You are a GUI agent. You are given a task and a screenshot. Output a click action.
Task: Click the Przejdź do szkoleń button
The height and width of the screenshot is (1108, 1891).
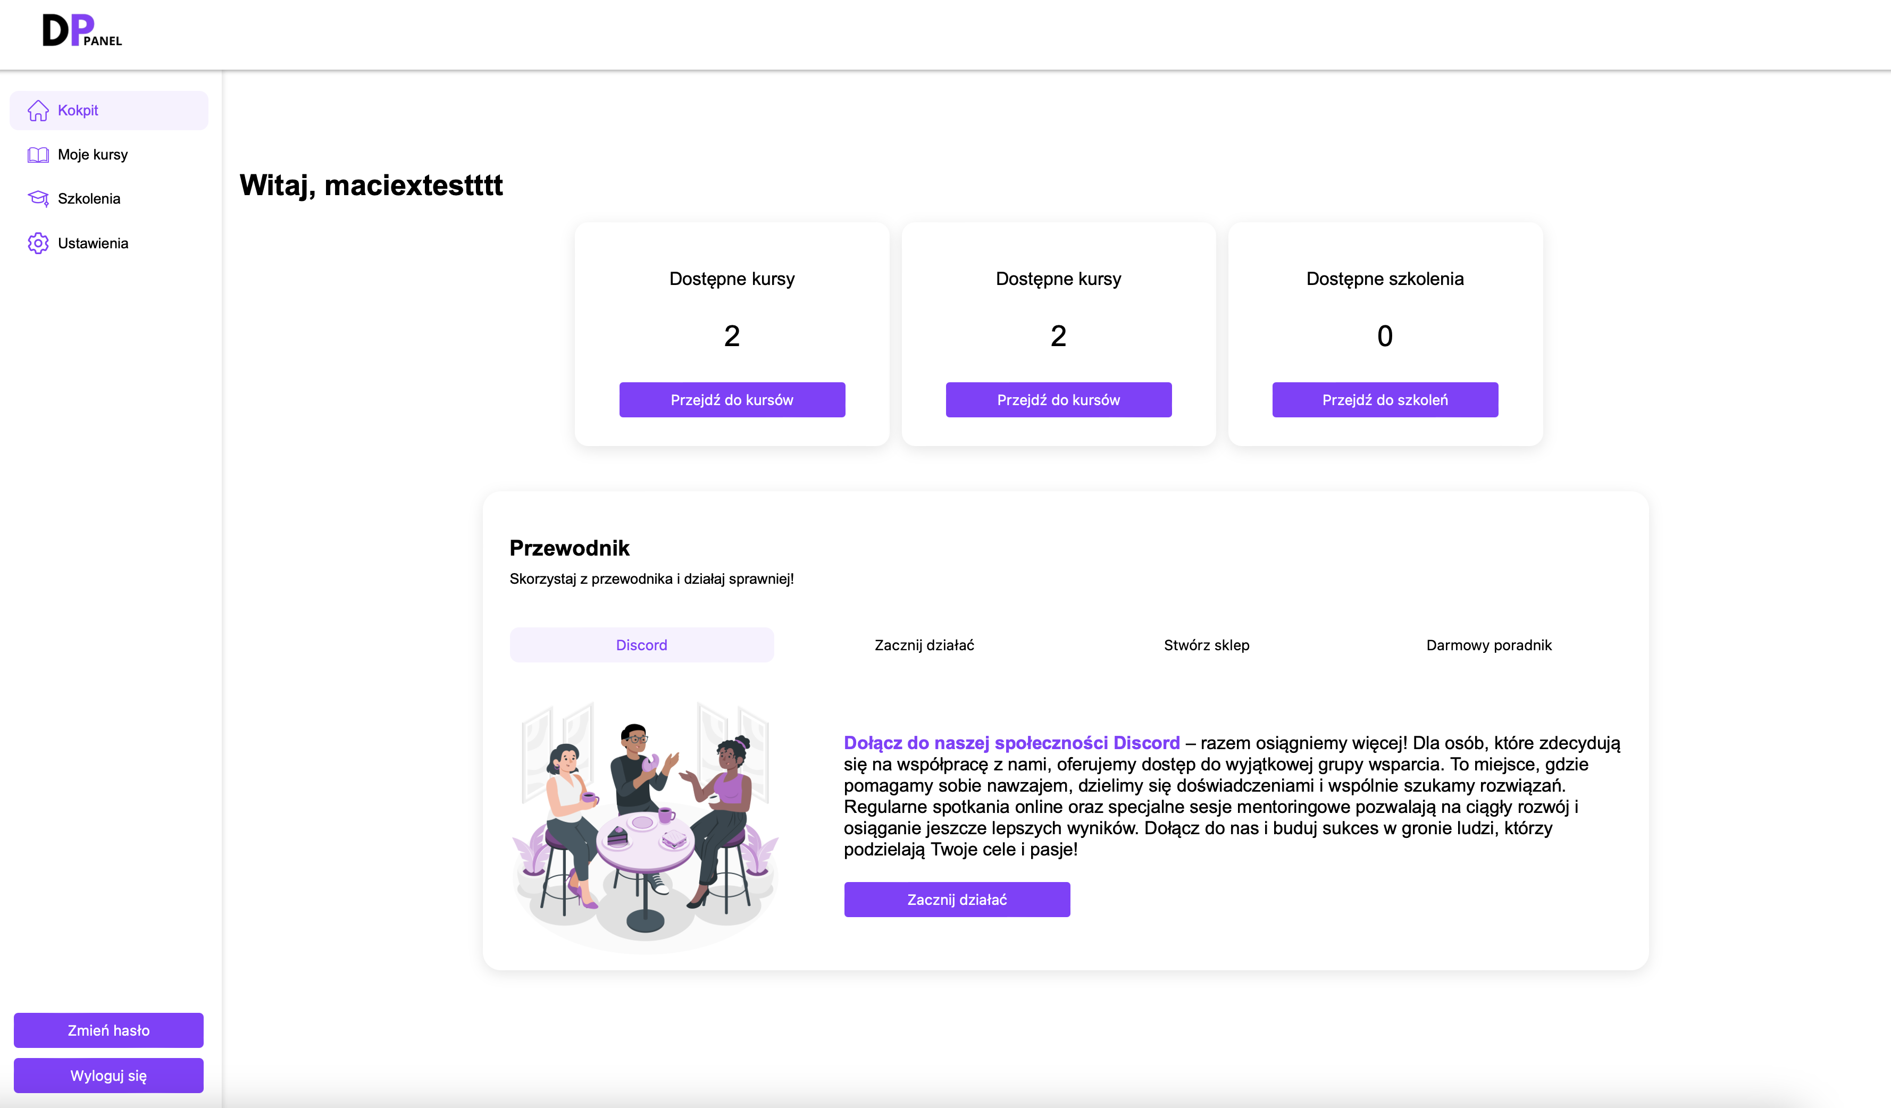point(1385,400)
